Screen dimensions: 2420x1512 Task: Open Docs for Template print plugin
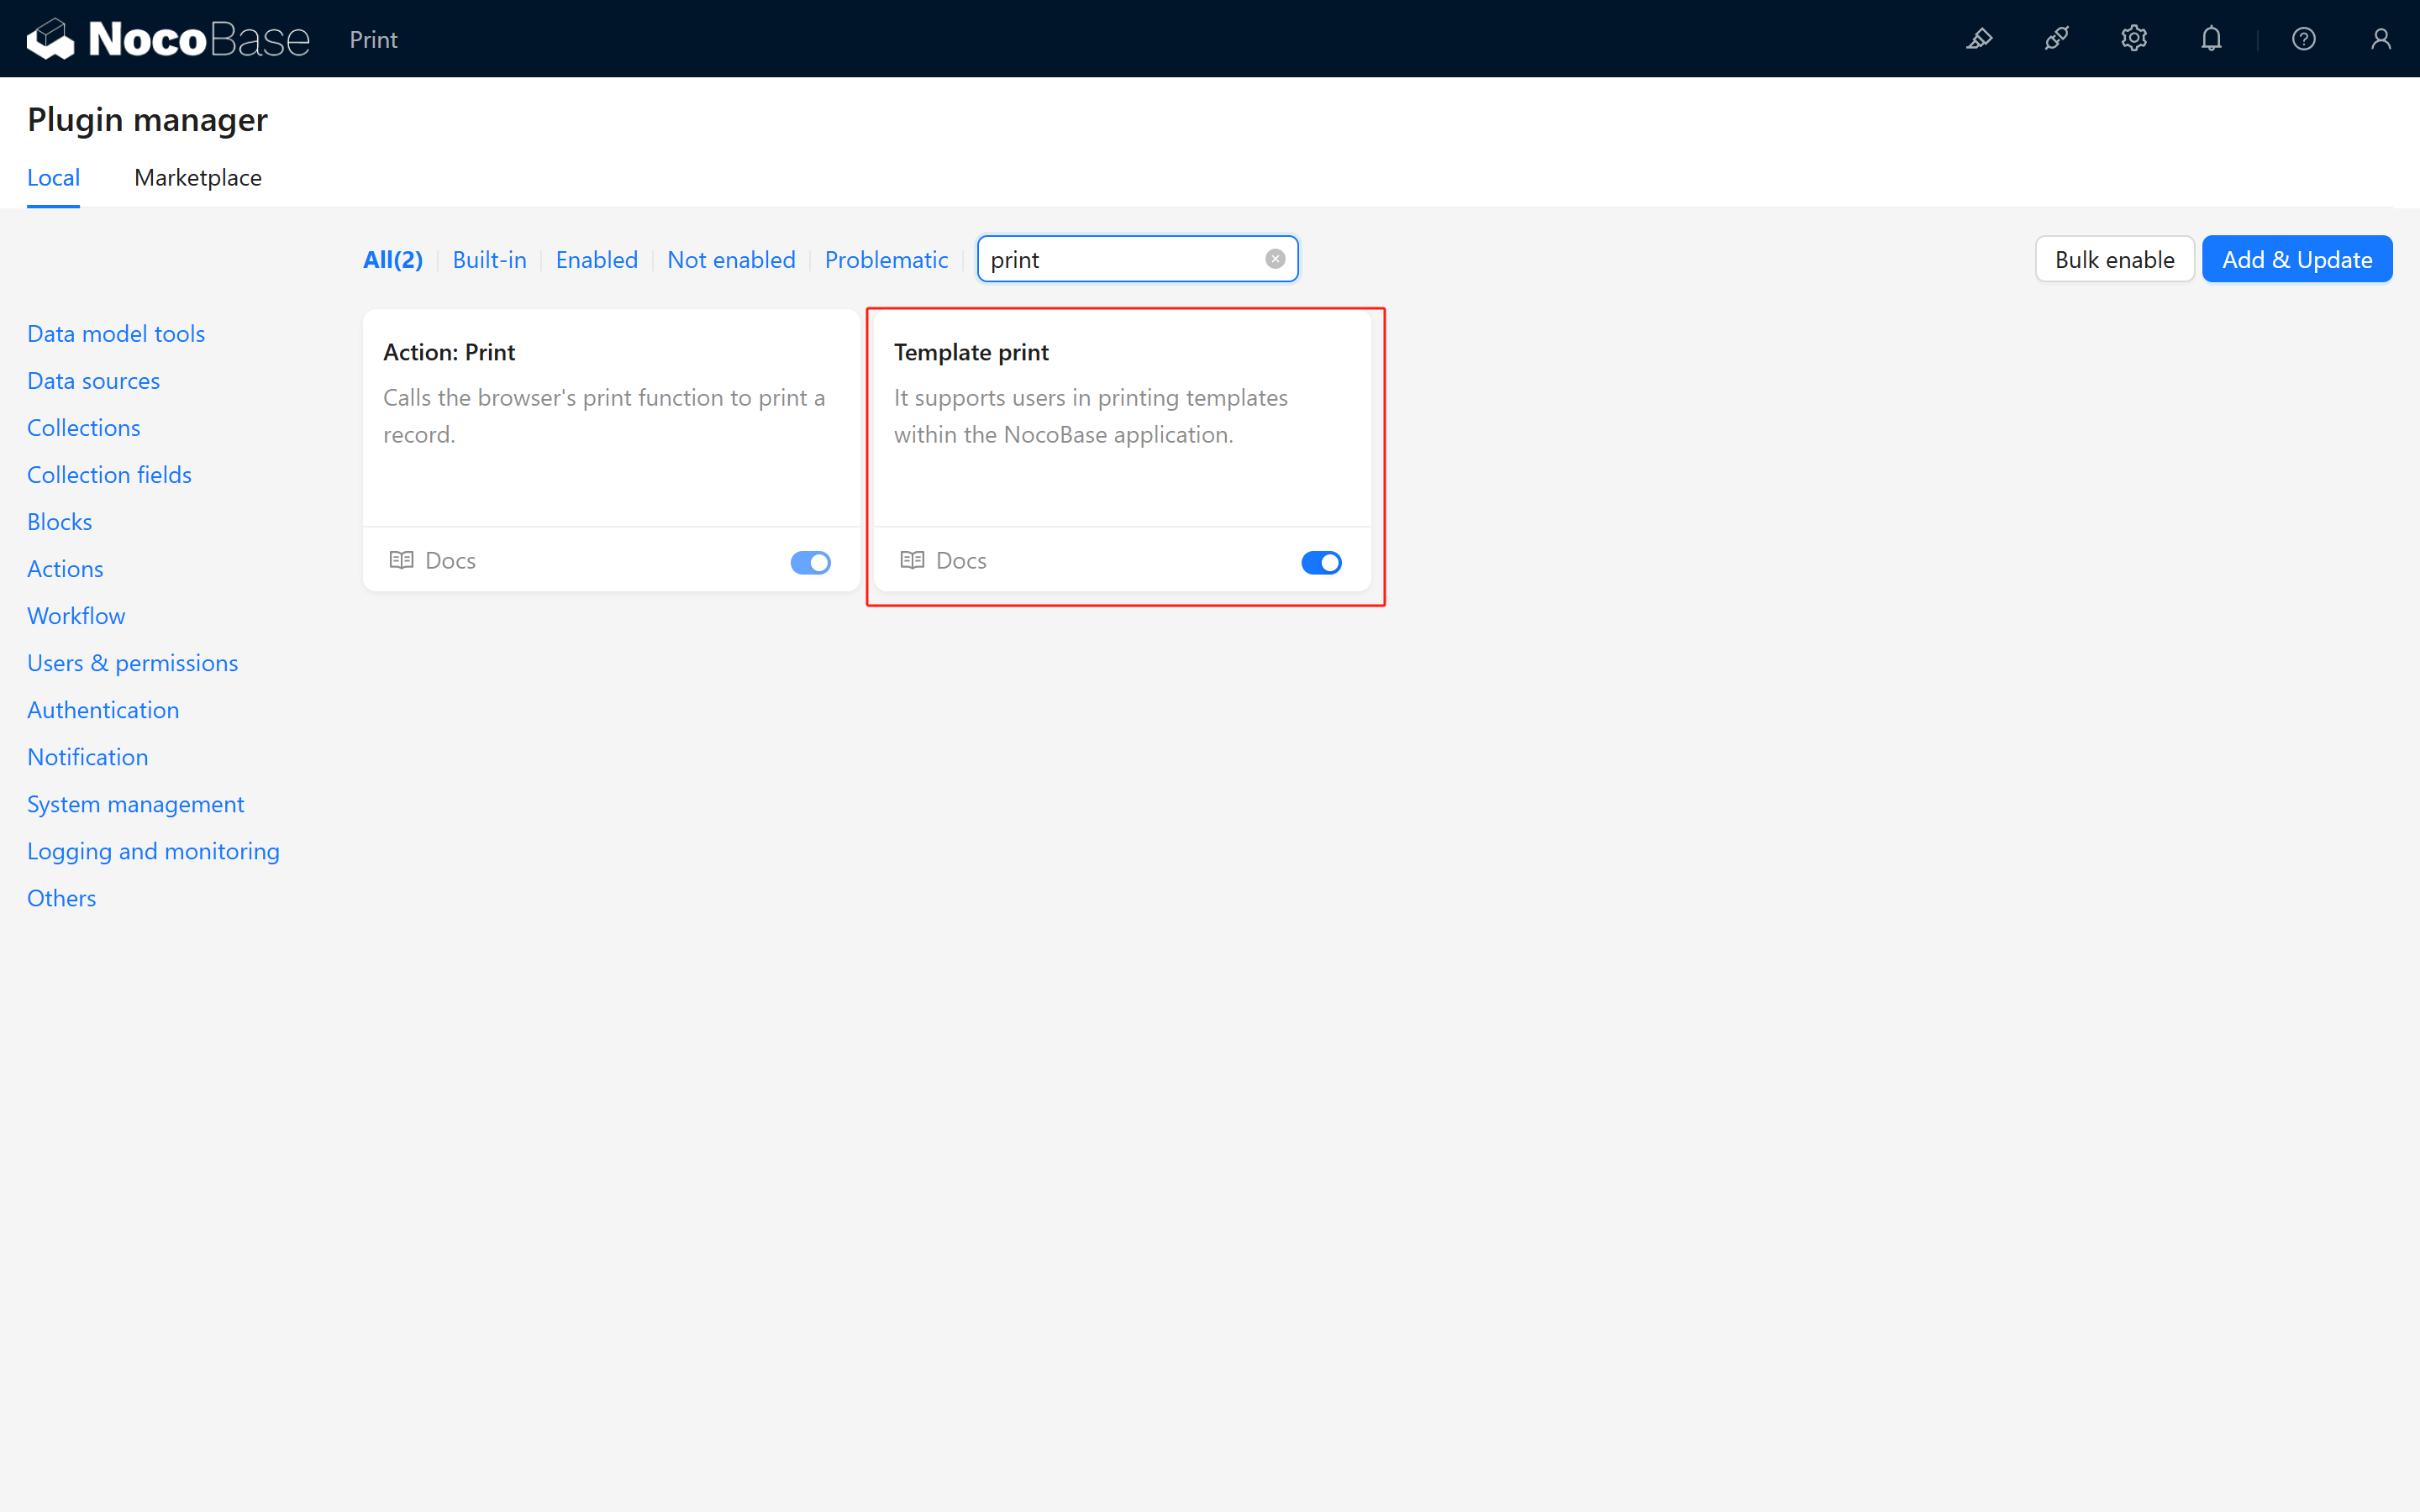pyautogui.click(x=943, y=561)
